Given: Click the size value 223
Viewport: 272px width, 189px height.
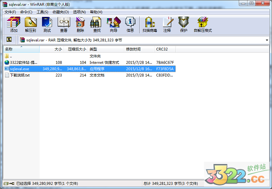Looking at the screenshot, I should tap(58, 75).
